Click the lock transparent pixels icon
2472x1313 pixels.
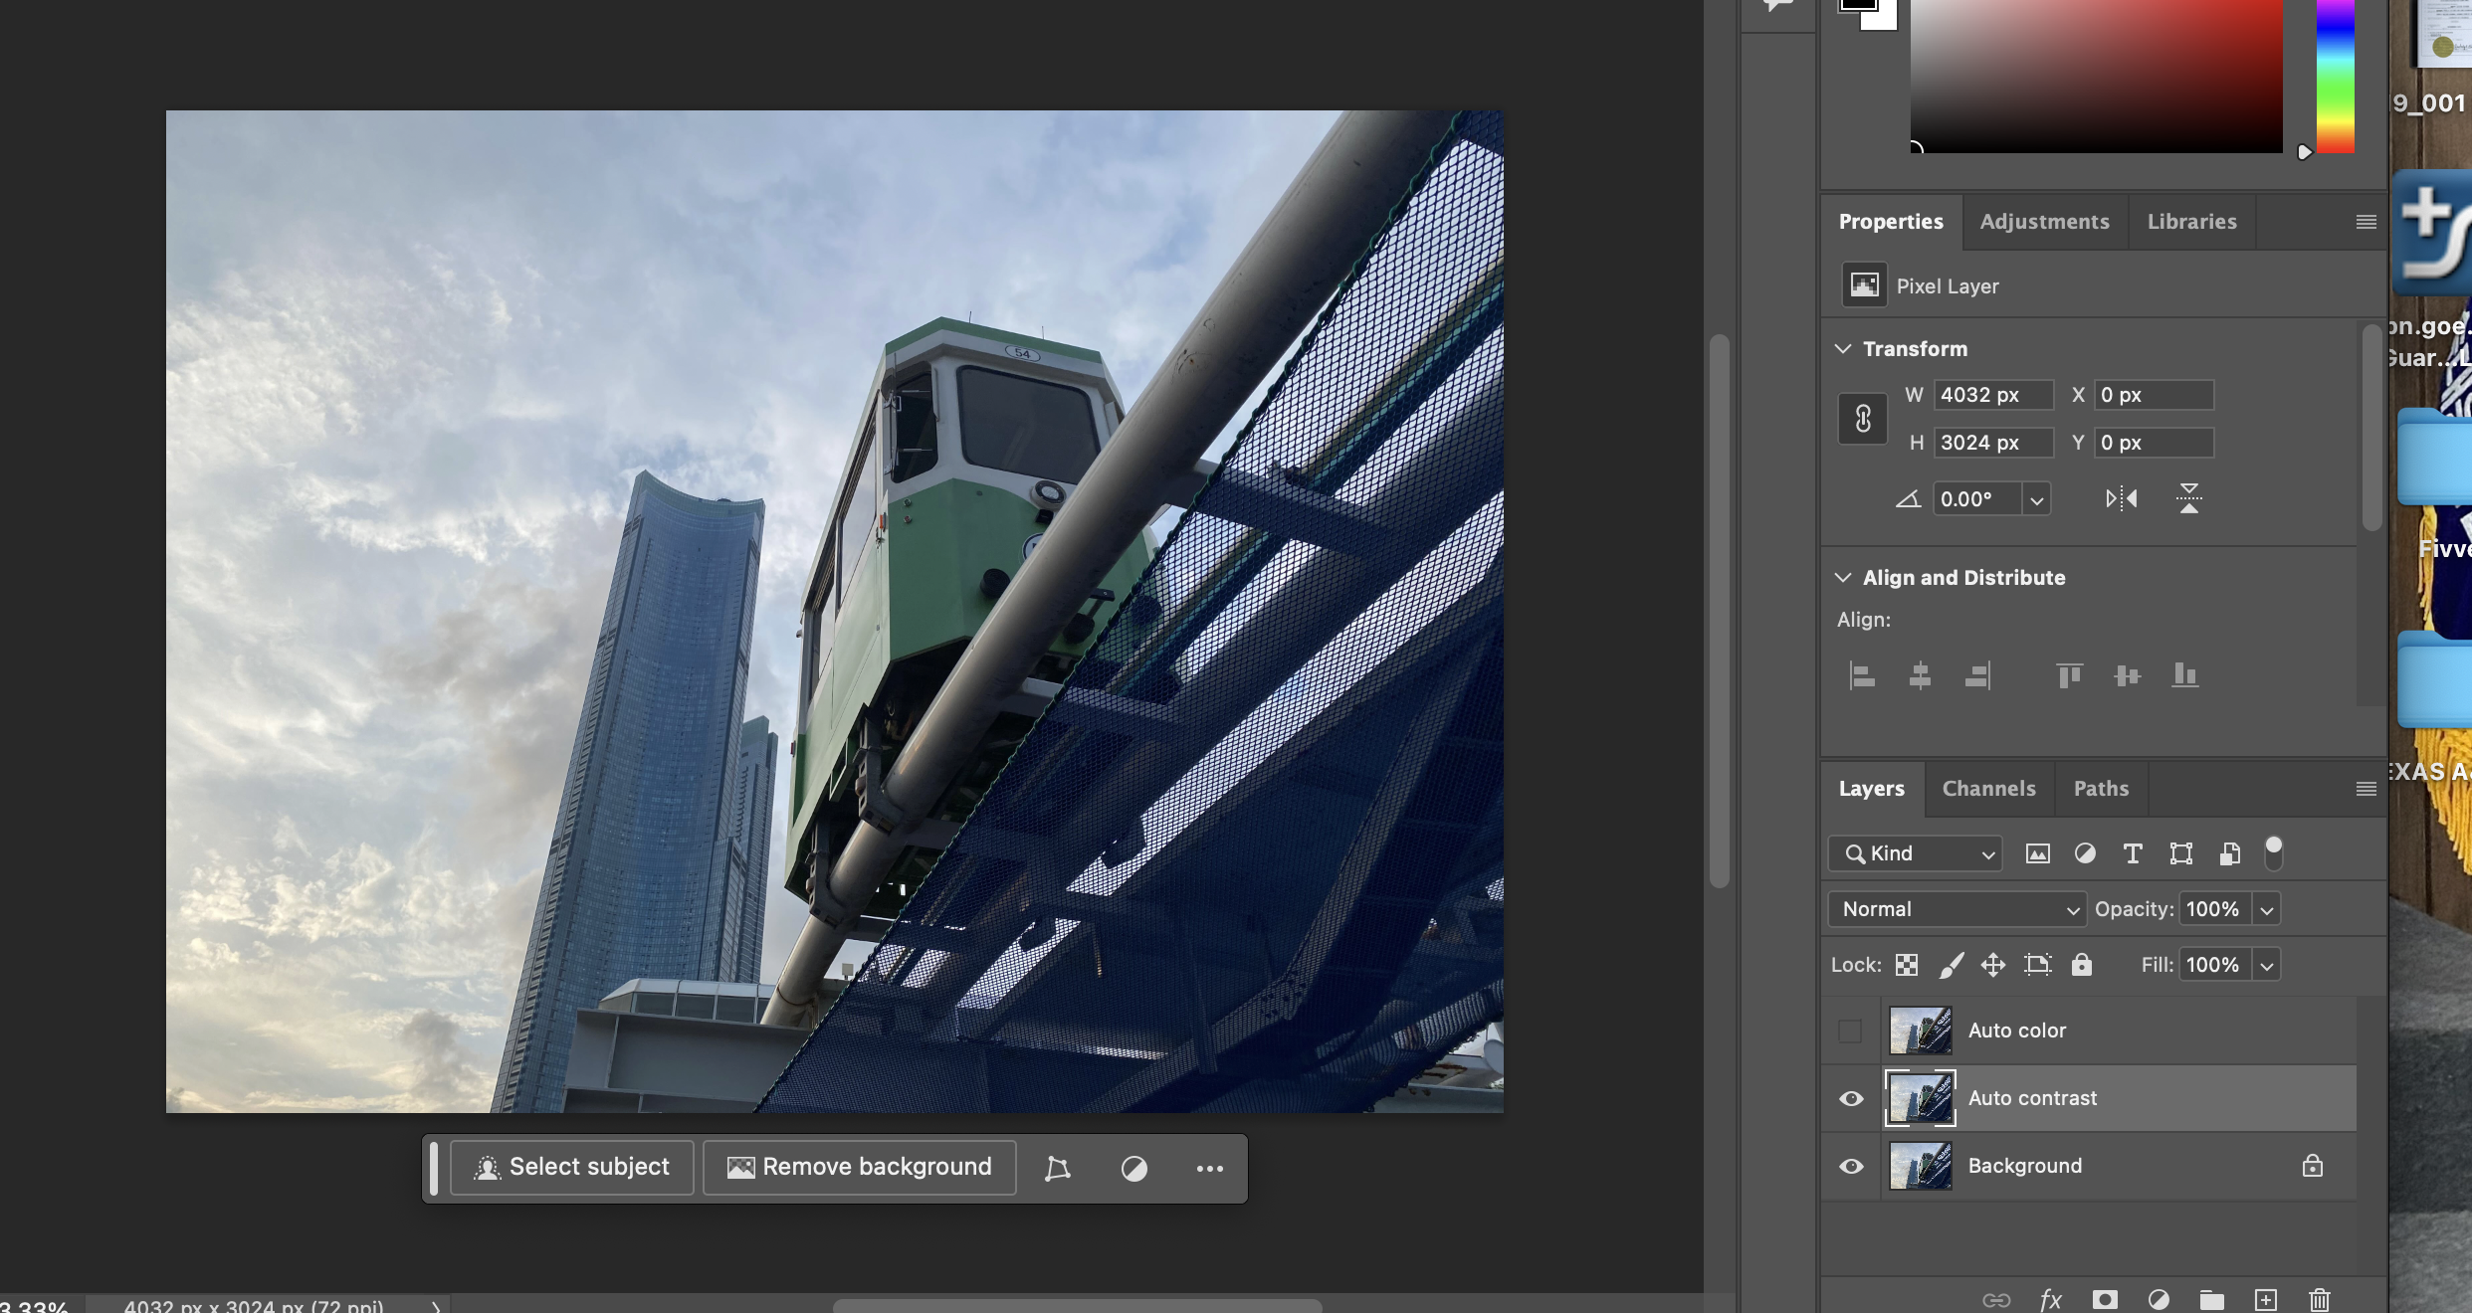[x=1906, y=965]
